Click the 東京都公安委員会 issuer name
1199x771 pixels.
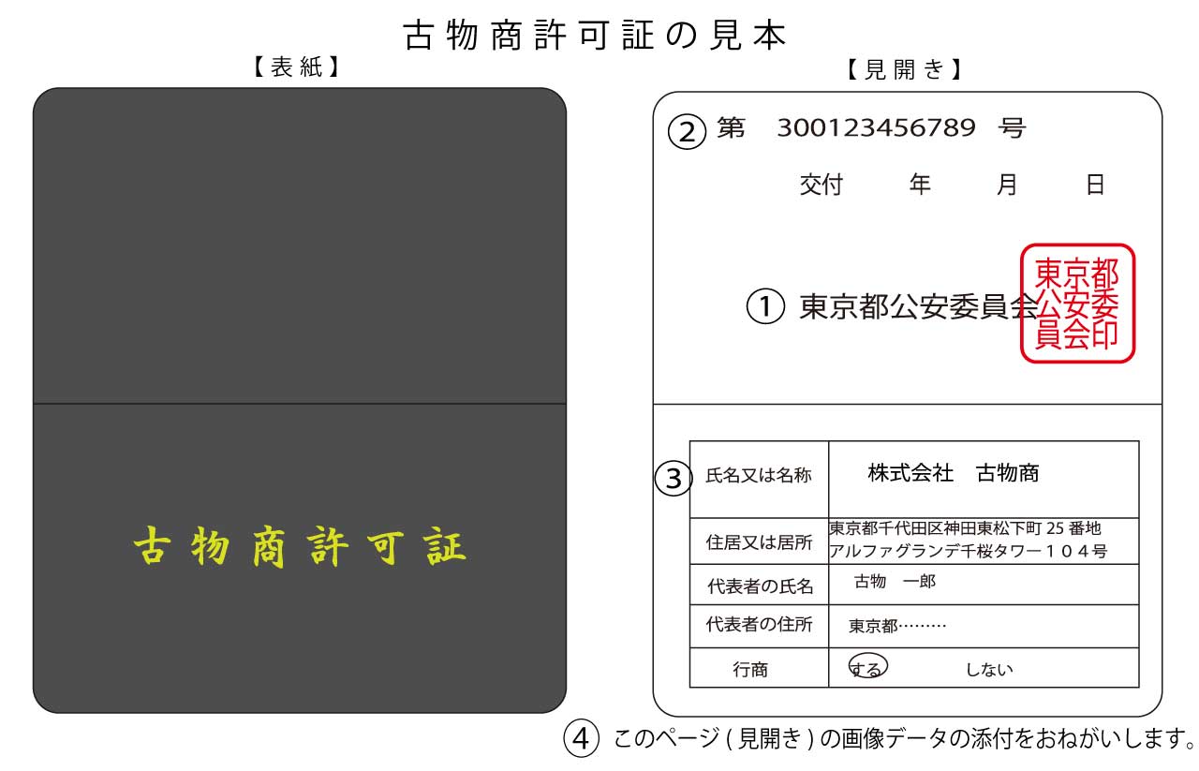pos(918,307)
